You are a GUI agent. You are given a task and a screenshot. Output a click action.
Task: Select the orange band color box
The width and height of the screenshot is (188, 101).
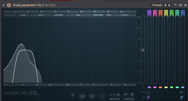160,87
